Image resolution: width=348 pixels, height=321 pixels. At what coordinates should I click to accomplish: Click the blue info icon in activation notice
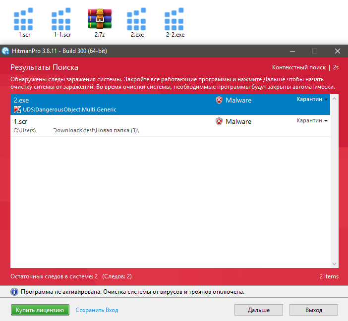click(14, 292)
